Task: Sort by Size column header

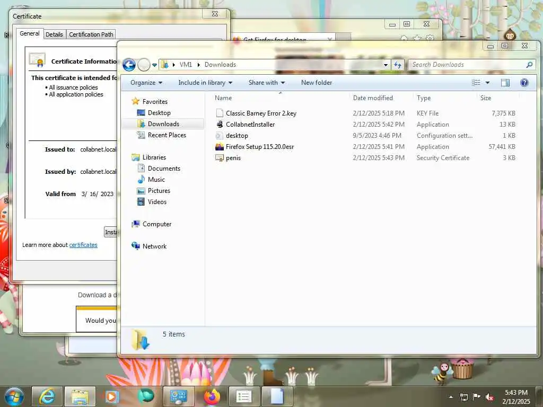Action: (x=486, y=98)
